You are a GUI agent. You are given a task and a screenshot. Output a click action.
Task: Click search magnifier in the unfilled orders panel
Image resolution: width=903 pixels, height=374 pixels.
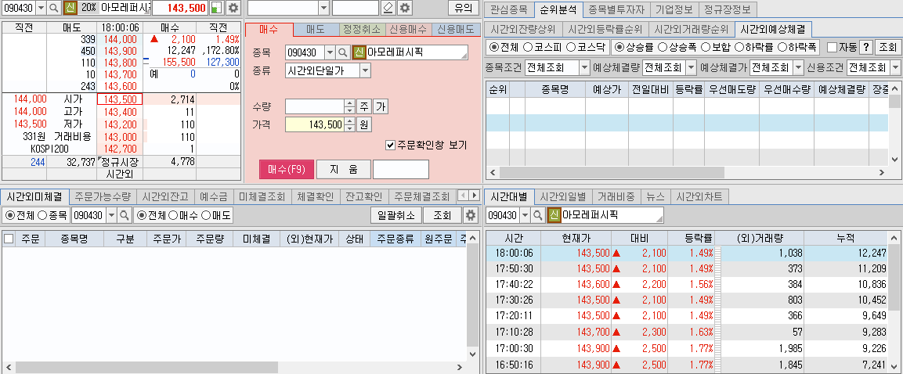(x=125, y=215)
